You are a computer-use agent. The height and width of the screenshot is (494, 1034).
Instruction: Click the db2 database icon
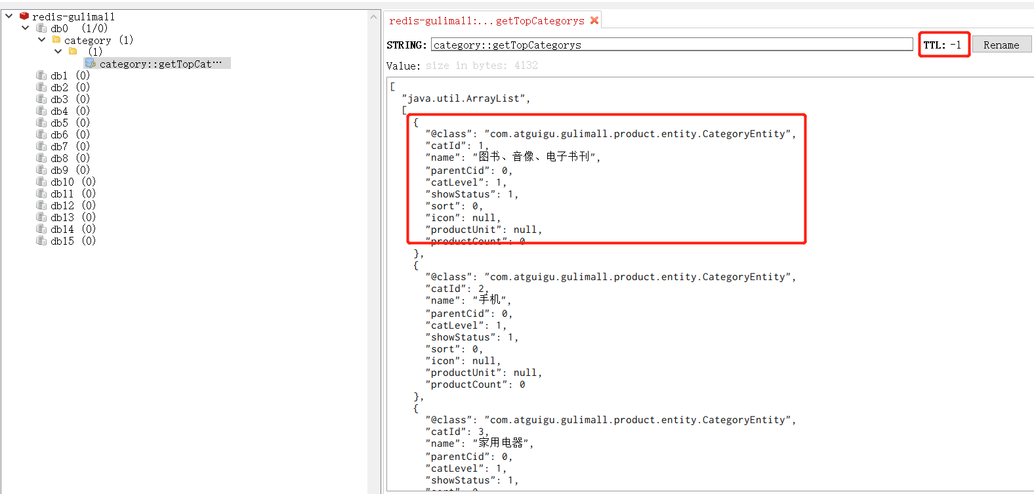tap(41, 87)
